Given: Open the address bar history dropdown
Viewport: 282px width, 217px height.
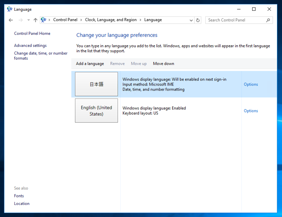Looking at the screenshot, I should pos(191,20).
